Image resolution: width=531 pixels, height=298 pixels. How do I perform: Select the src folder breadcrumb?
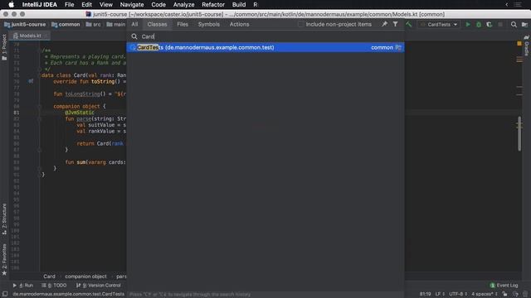click(x=94, y=24)
